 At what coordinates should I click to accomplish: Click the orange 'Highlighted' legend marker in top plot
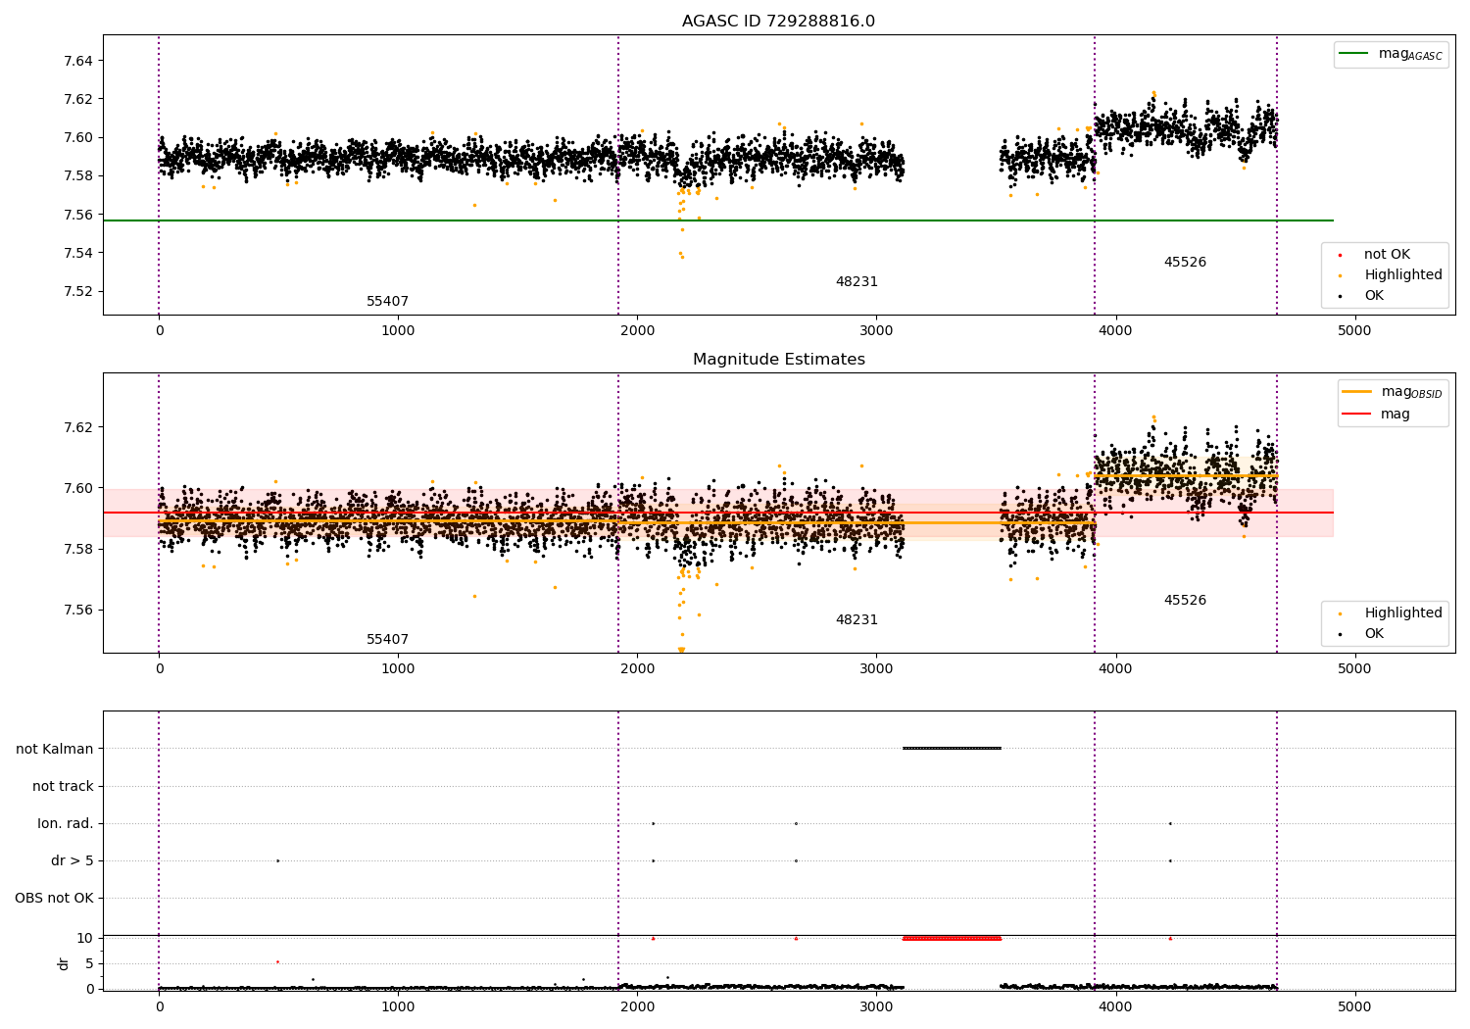(x=1340, y=275)
